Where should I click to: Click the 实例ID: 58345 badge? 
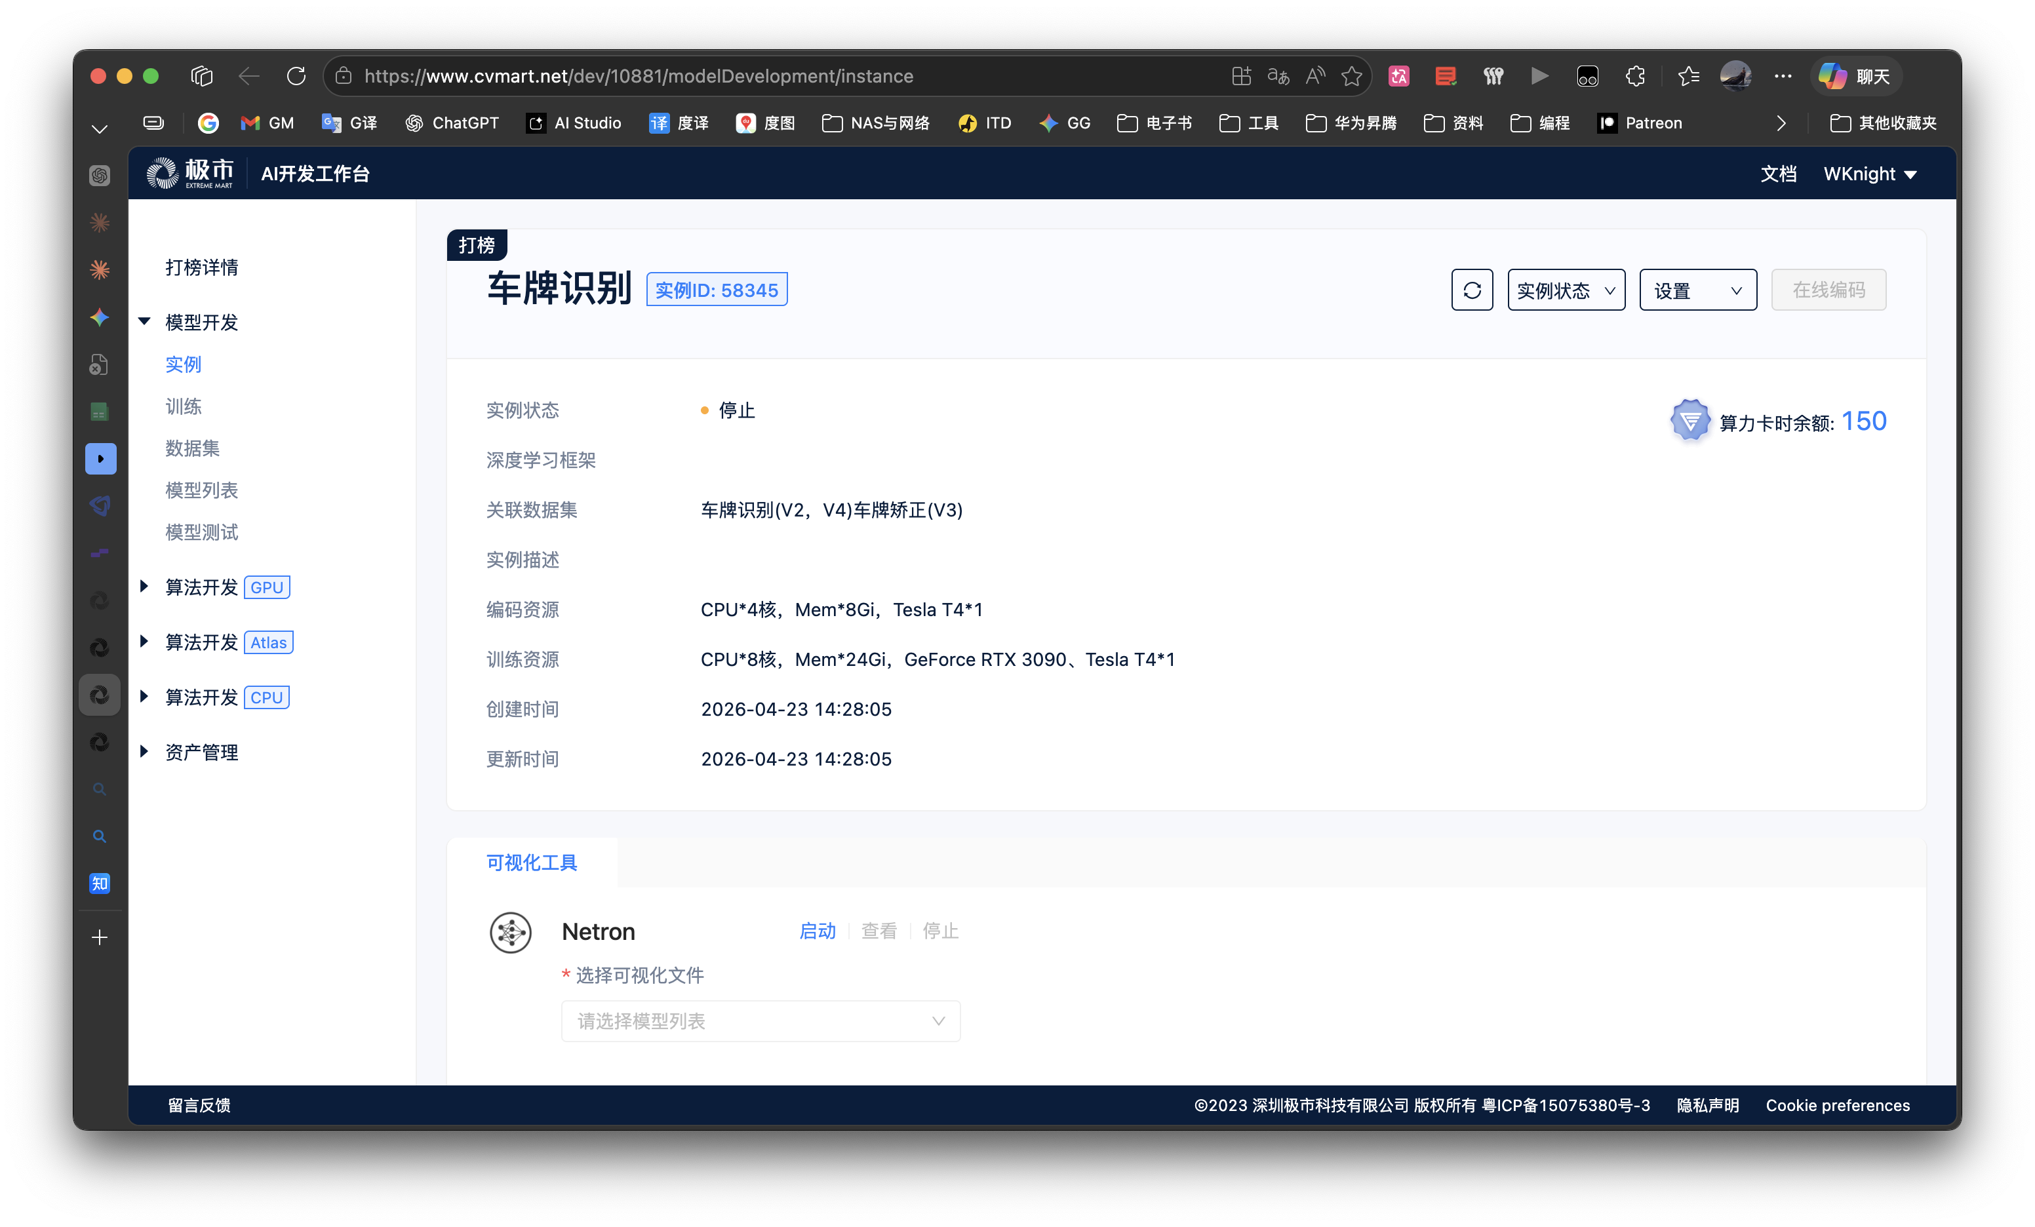[716, 290]
